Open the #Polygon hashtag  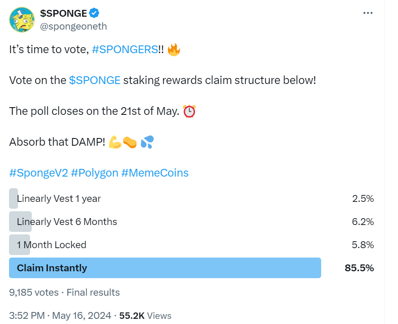point(94,173)
